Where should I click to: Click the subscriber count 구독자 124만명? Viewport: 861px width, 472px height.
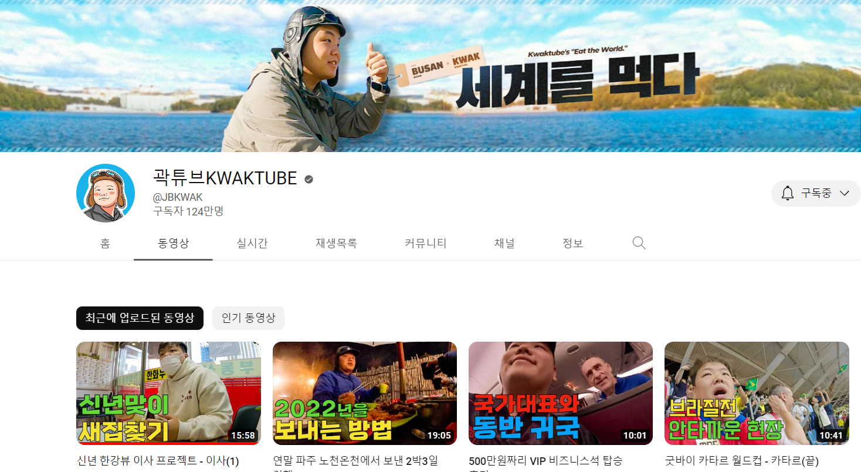click(188, 211)
